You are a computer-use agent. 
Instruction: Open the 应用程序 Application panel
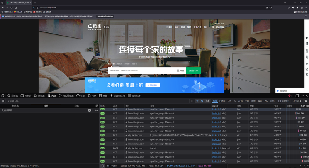point(134,95)
